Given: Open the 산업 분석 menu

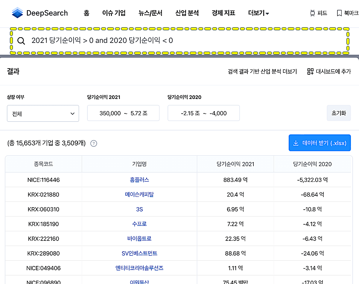Looking at the screenshot, I should coord(187,13).
